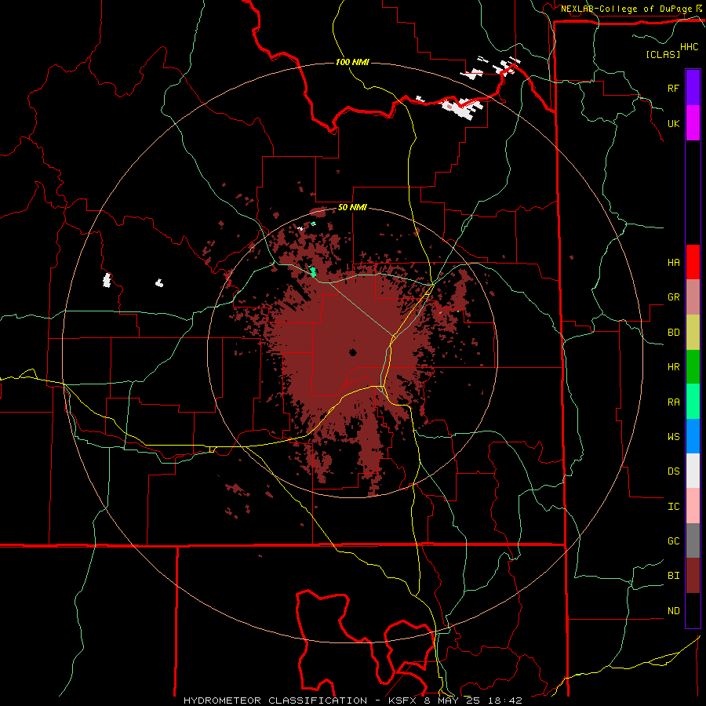Click the ND legend label
Screen dimensions: 706x706
click(673, 610)
